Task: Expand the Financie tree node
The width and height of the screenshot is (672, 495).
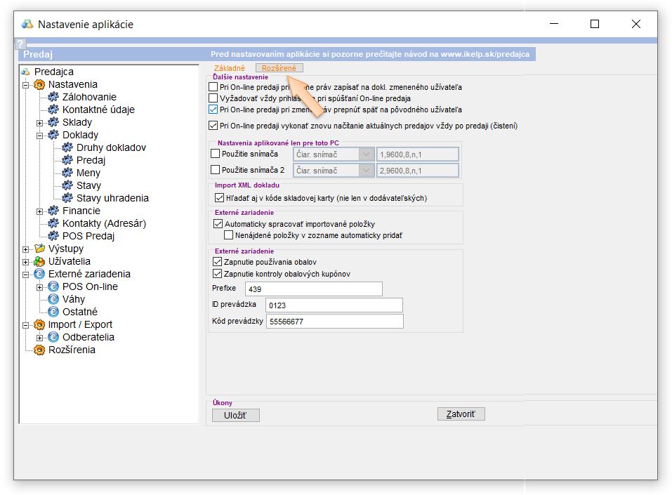Action: click(x=40, y=211)
